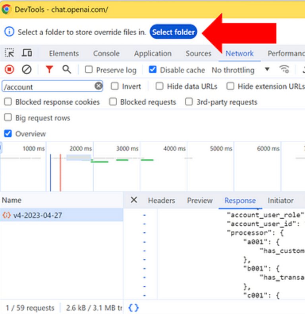
Task: Clear the /account filter text
Action: (x=98, y=86)
